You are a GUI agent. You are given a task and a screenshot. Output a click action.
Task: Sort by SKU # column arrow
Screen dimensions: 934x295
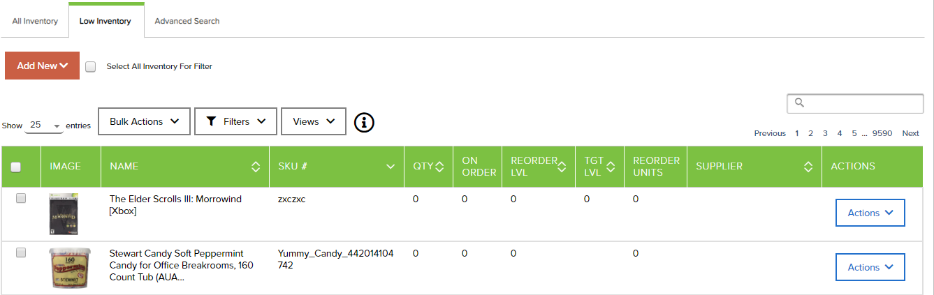(x=390, y=167)
